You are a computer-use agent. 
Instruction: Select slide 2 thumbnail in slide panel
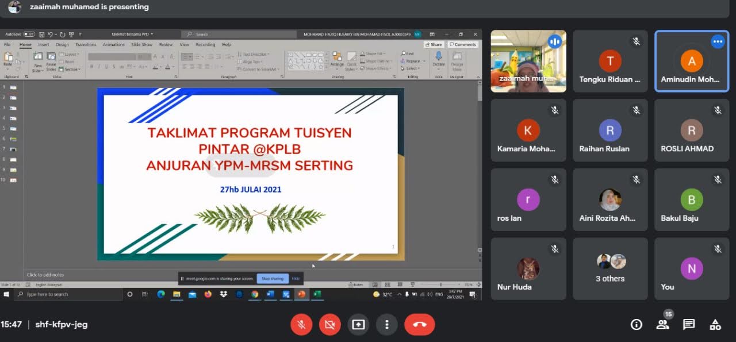pos(13,98)
